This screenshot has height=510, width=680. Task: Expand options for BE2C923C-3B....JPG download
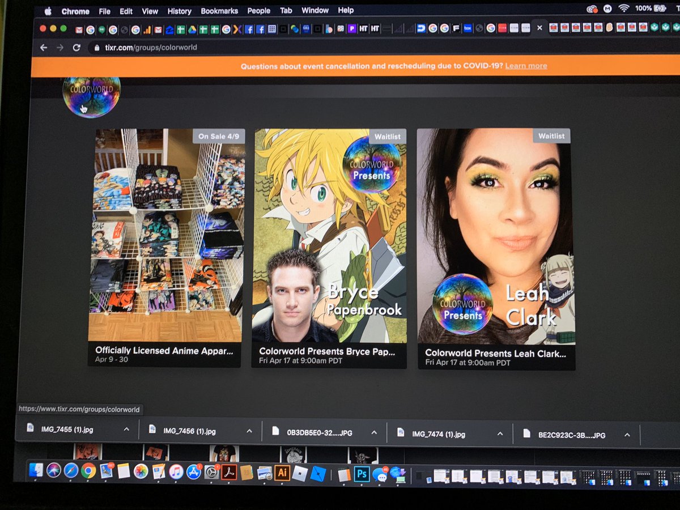627,435
